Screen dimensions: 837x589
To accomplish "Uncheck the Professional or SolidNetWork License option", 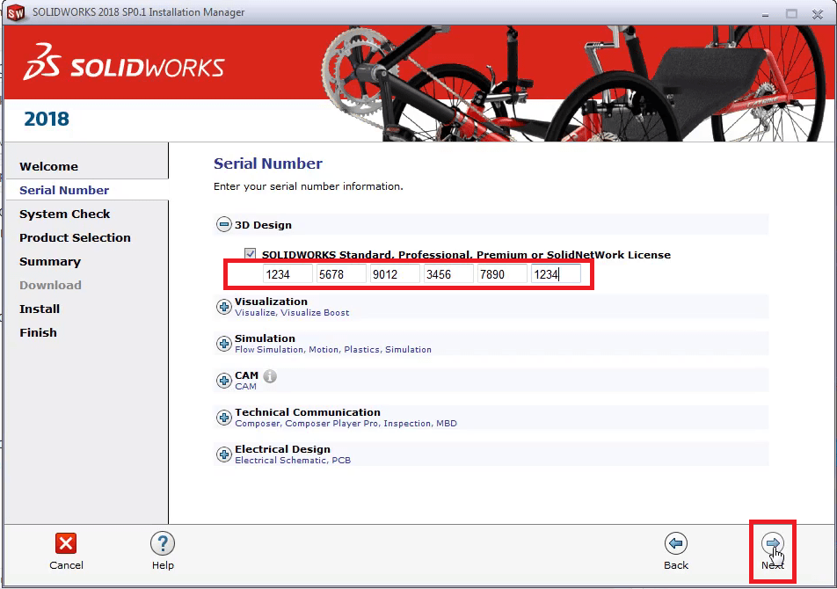I will tap(251, 254).
